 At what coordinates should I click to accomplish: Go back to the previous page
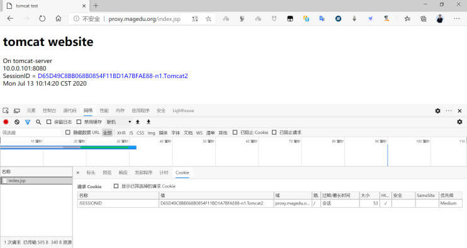pos(11,18)
